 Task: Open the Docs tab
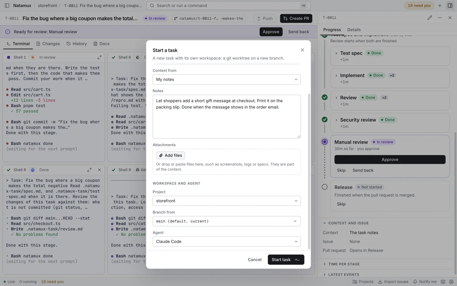pyautogui.click(x=101, y=44)
